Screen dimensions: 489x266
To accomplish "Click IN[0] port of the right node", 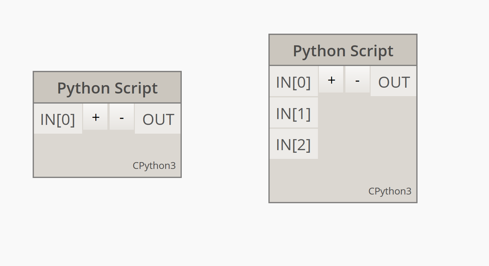I will [294, 82].
